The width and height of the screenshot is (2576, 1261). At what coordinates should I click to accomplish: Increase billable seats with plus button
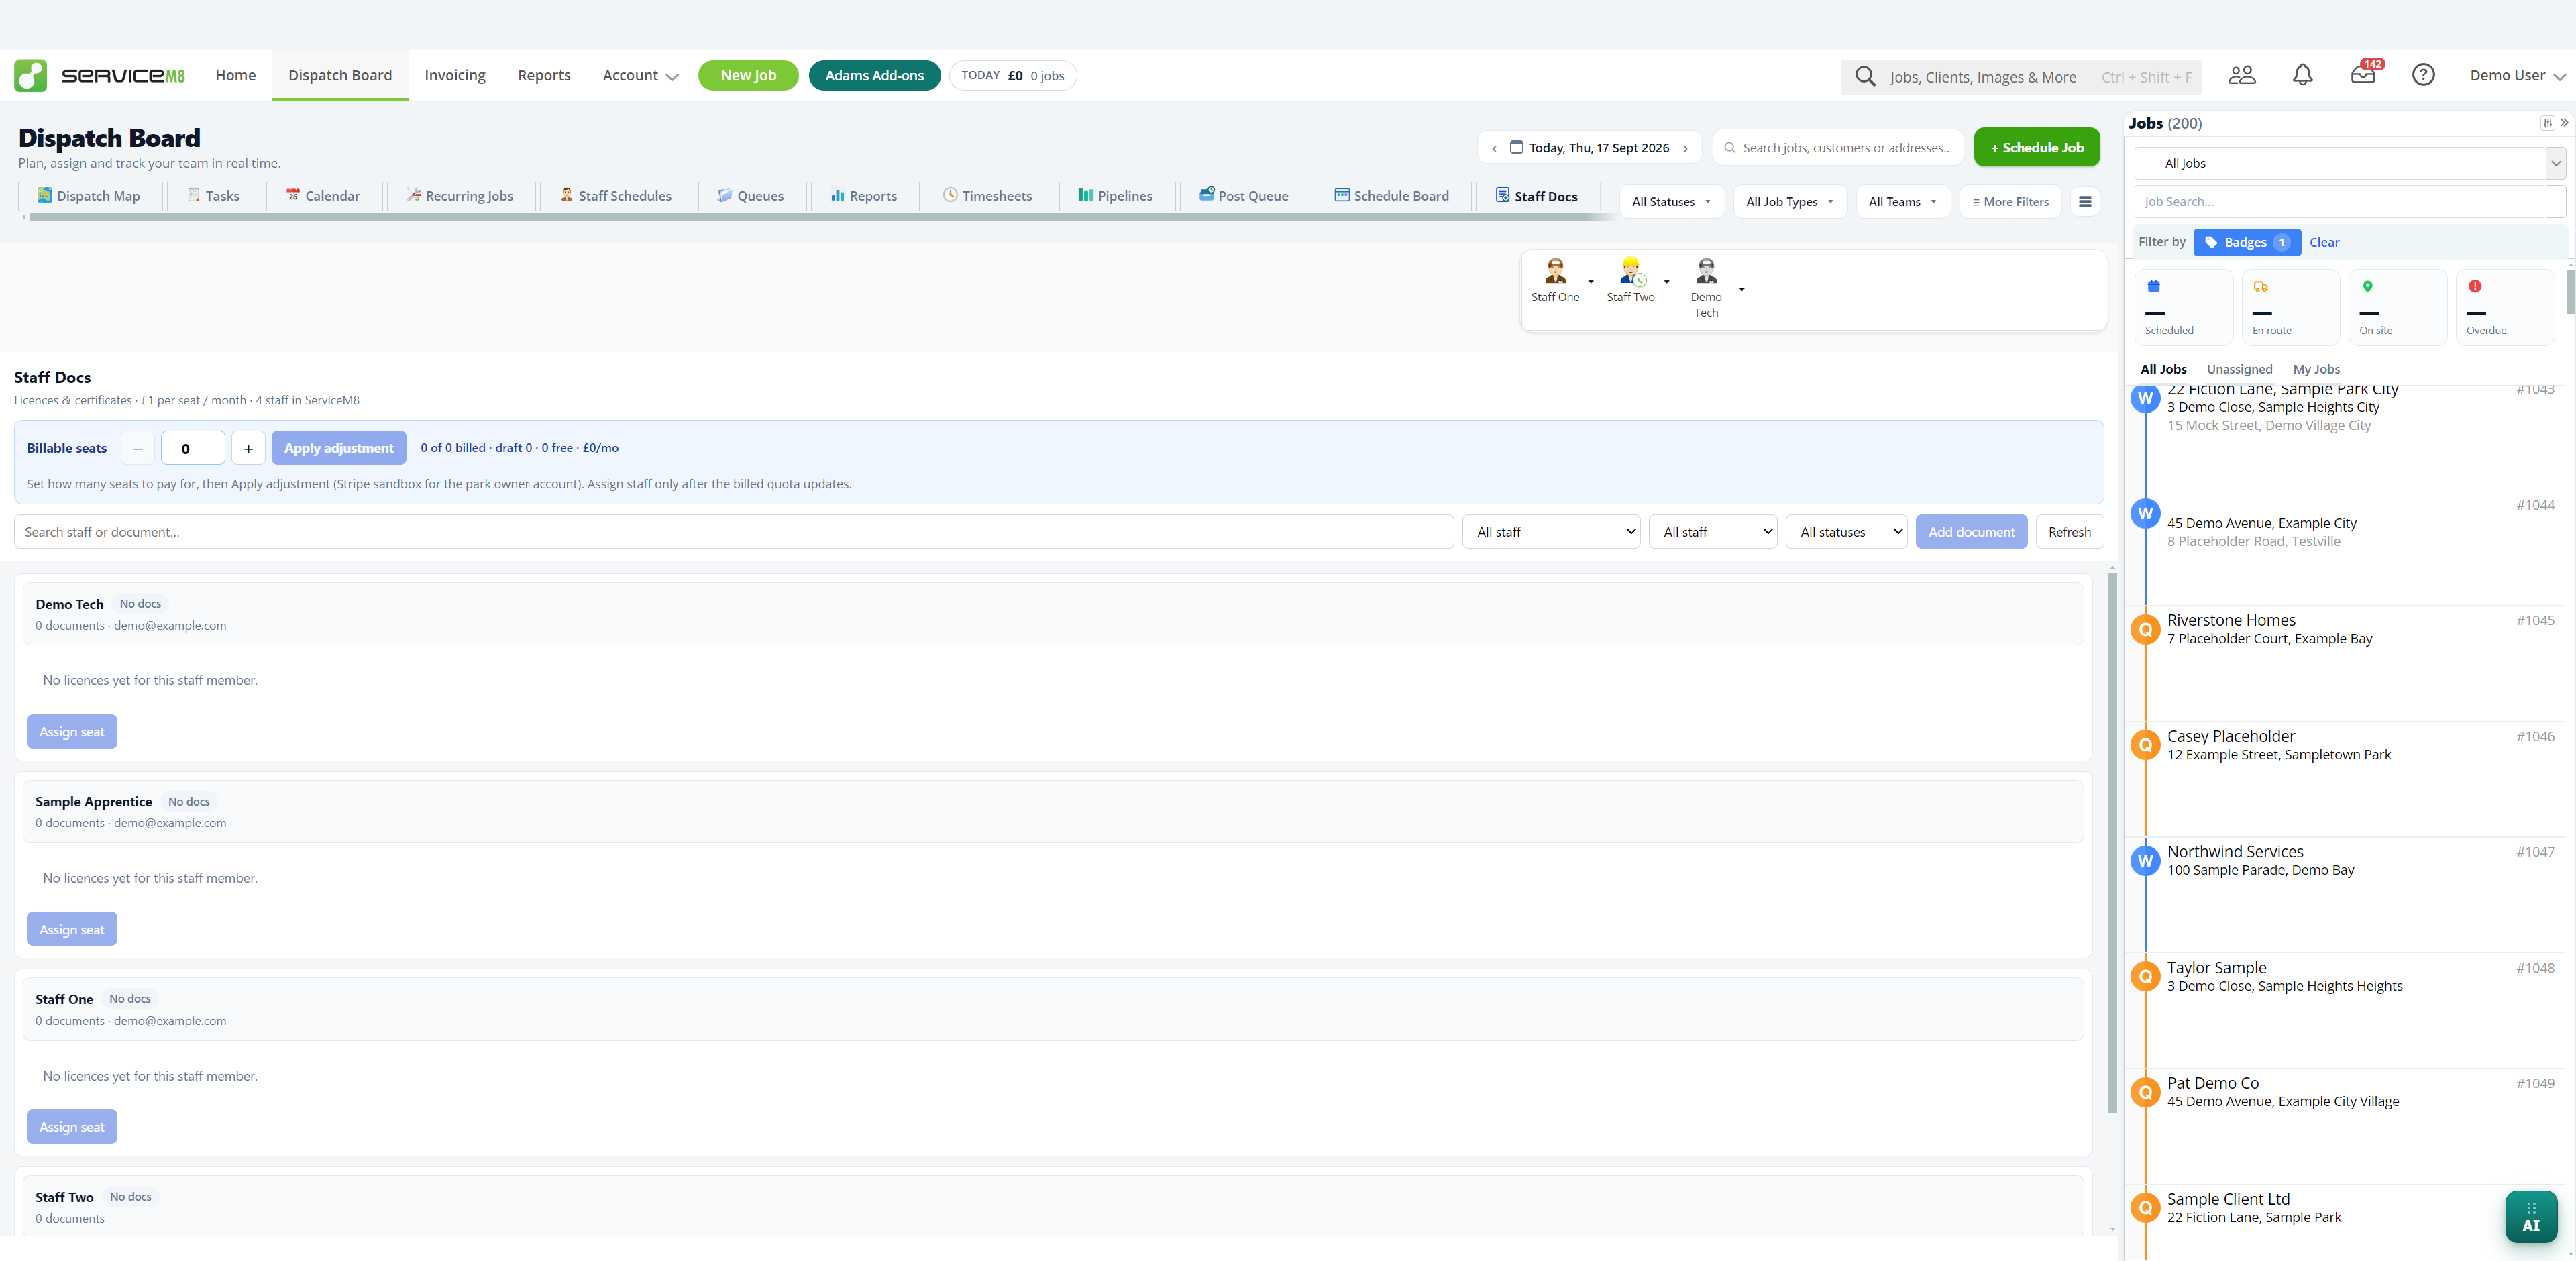pyautogui.click(x=248, y=448)
